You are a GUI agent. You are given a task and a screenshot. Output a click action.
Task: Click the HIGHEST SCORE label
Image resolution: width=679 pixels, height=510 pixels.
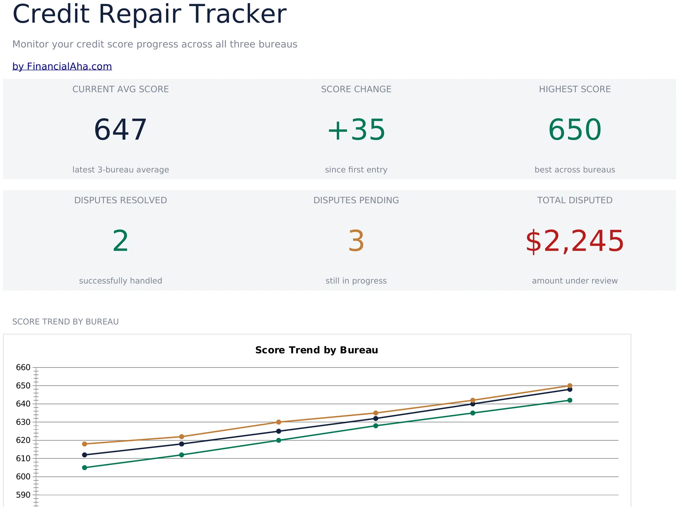pyautogui.click(x=575, y=89)
